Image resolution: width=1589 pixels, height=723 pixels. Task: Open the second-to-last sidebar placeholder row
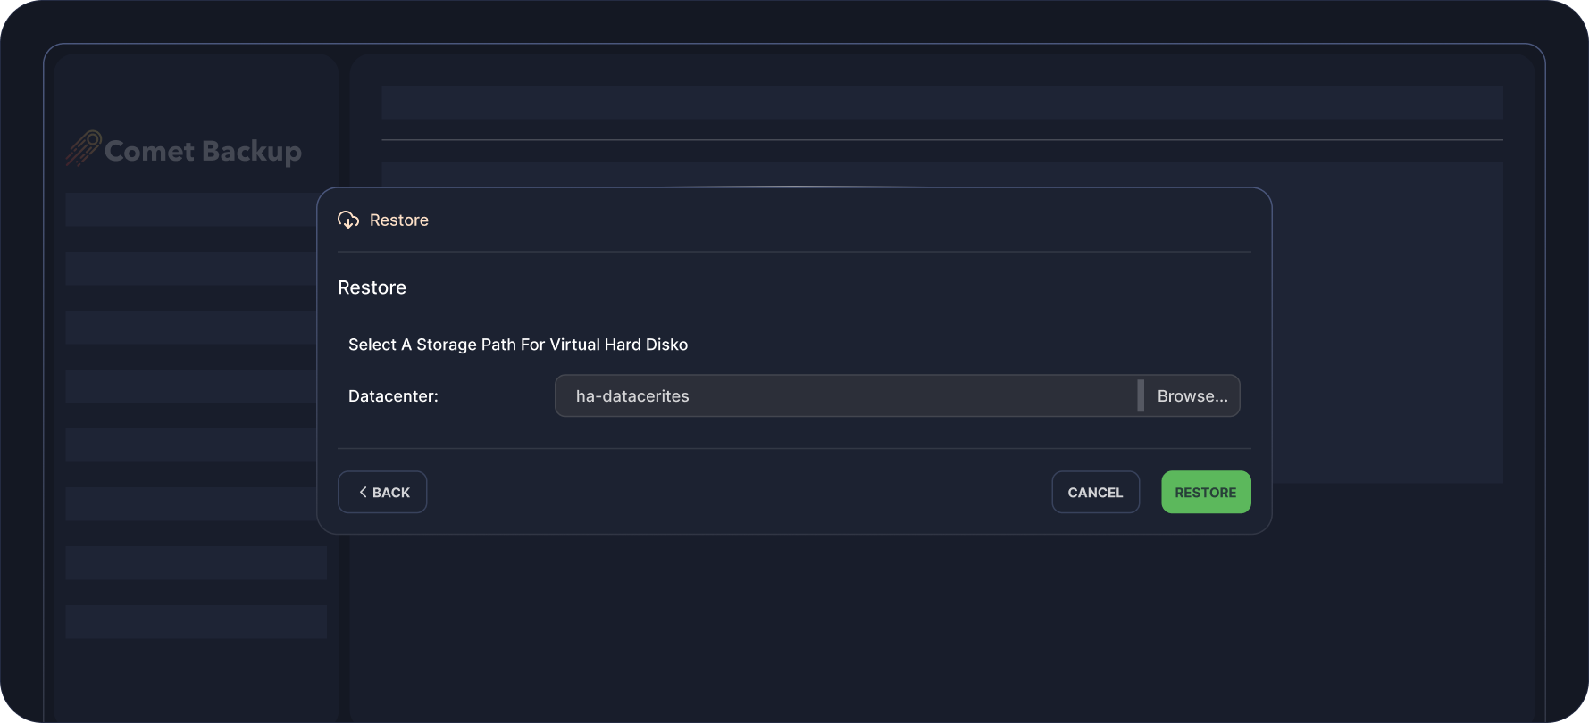coord(196,563)
